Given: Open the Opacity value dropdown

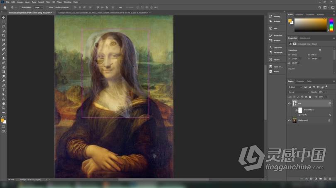Looking at the screenshot, I should tap(326, 92).
